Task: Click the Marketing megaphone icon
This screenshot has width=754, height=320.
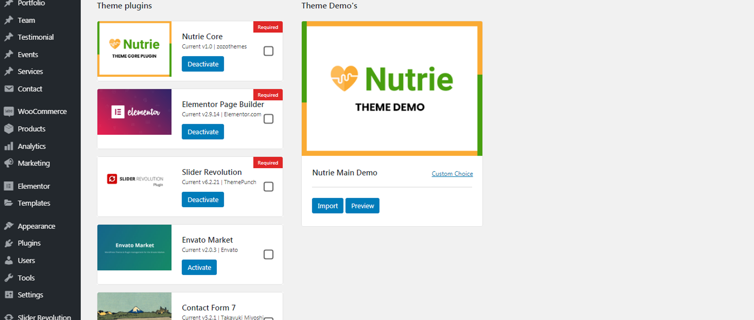Action: (9, 163)
